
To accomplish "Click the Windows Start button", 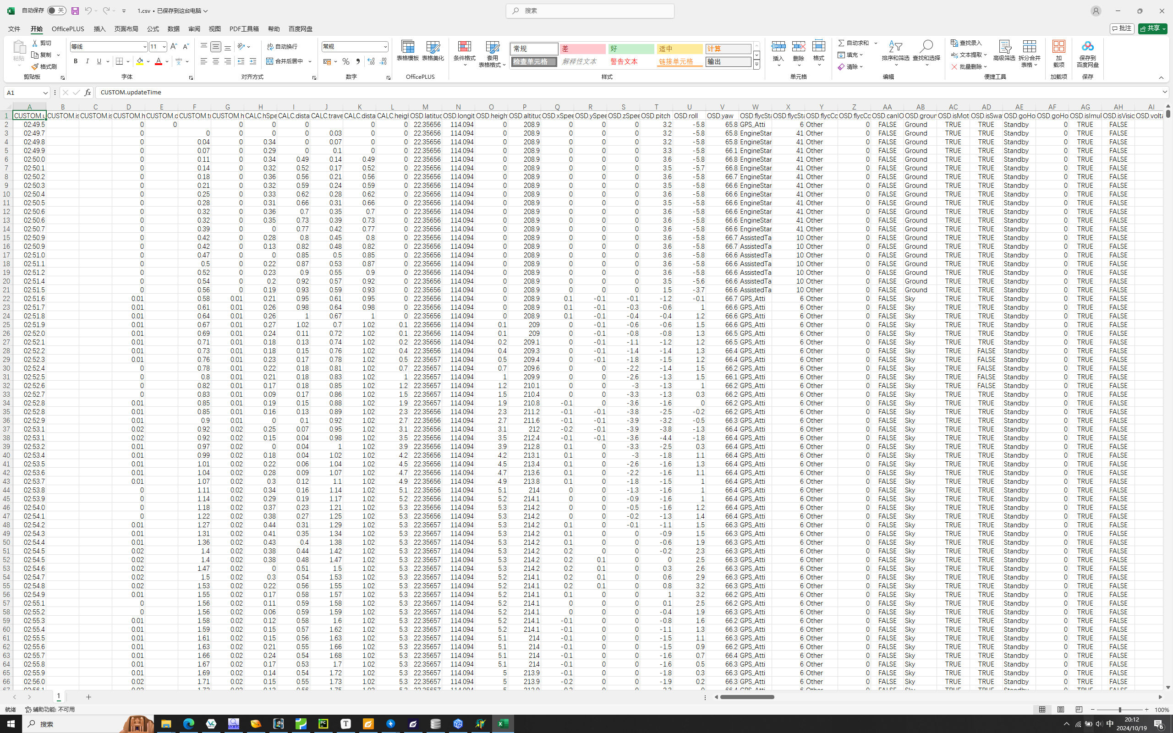I will [x=11, y=724].
